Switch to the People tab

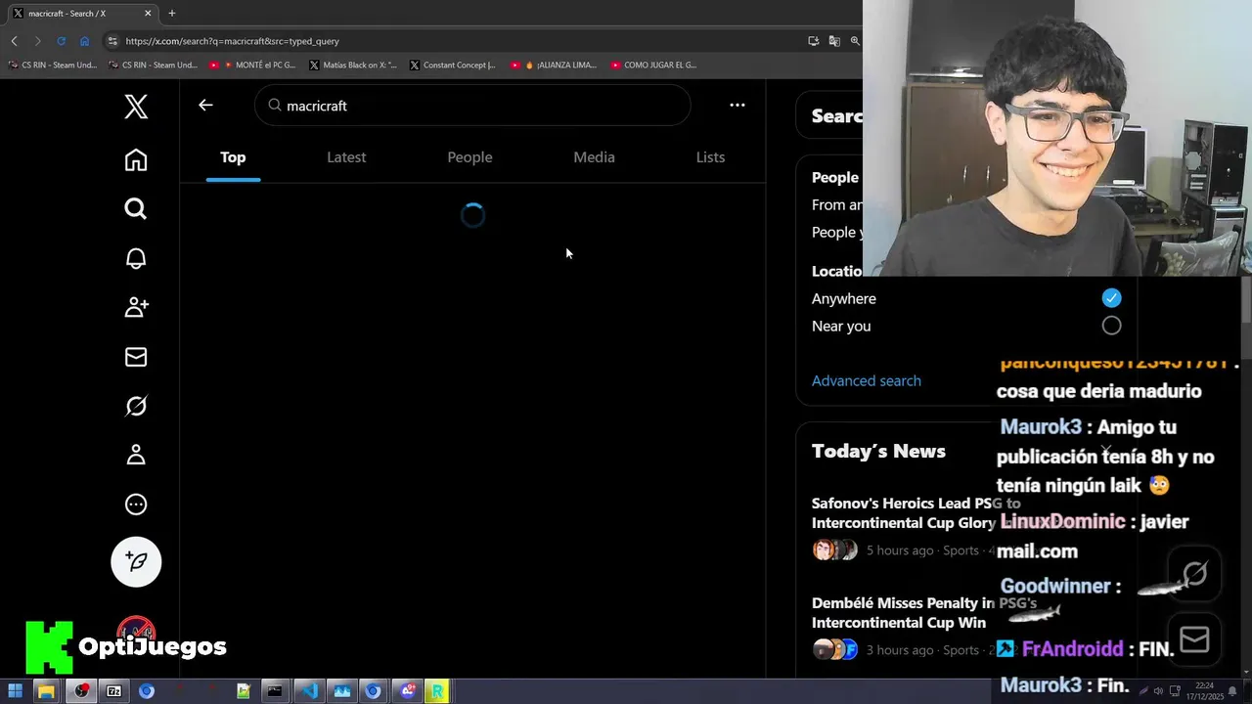[469, 157]
